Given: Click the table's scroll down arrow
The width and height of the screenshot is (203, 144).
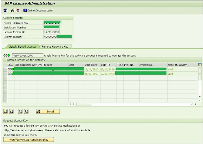Looking at the screenshot, I should tap(200, 100).
